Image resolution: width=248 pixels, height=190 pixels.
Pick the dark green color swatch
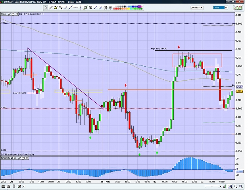(x=141, y=9)
